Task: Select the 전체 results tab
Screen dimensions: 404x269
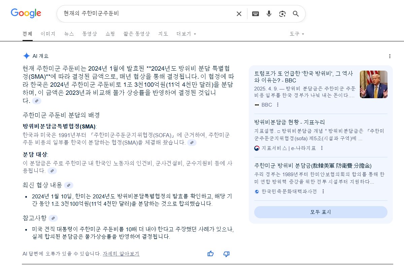Action: click(x=28, y=34)
